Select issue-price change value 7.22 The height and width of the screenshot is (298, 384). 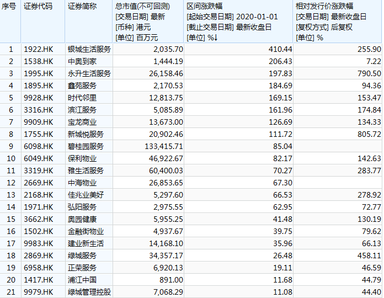(374, 61)
